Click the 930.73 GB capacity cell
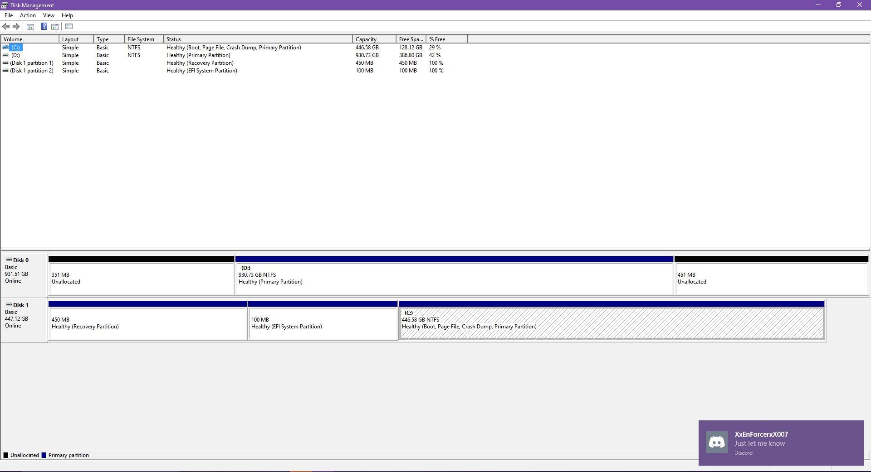Screen dimensions: 871x472 (367, 55)
